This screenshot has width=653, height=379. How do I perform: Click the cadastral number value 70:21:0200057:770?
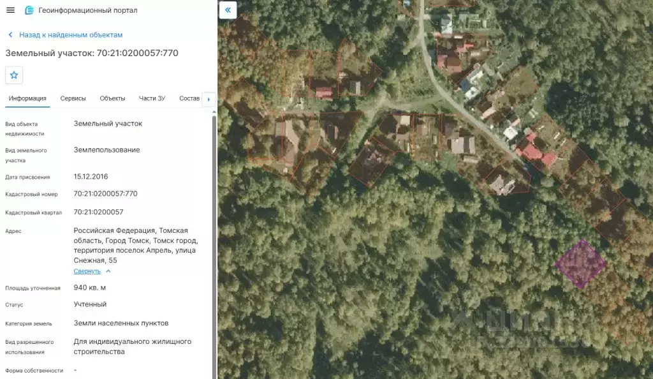point(105,194)
